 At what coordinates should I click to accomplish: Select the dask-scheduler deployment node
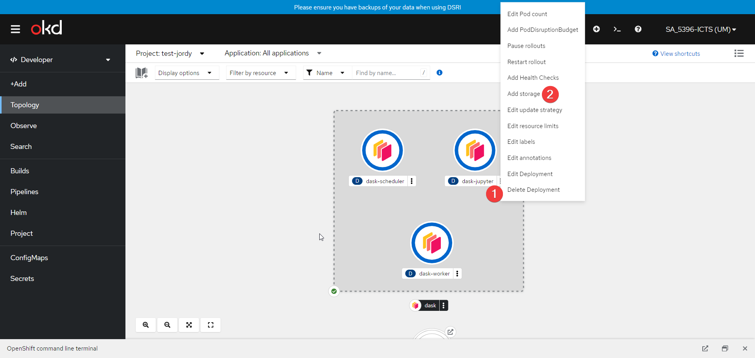pyautogui.click(x=383, y=151)
